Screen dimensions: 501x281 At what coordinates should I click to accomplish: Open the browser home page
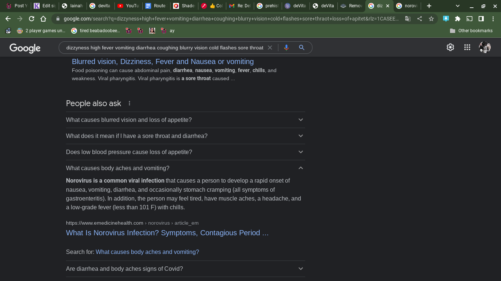tap(43, 19)
